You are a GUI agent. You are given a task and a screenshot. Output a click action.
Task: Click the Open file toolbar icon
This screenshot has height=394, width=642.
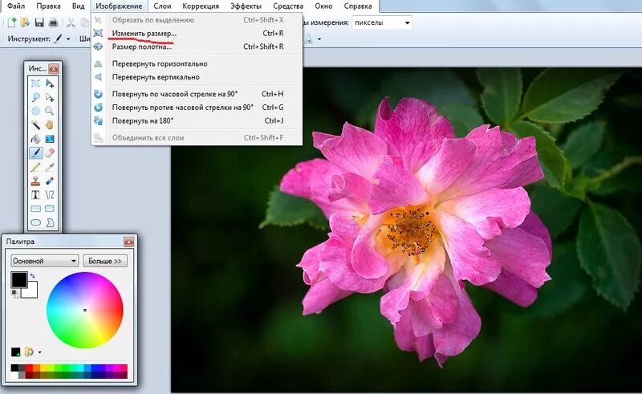click(x=25, y=22)
